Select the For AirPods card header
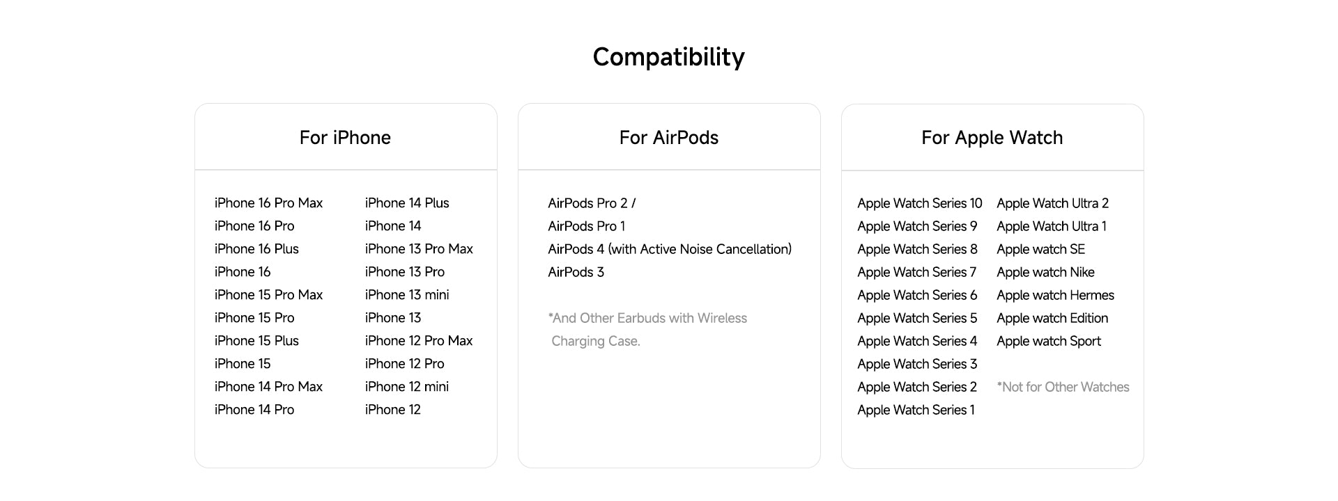Viewport: 1338px width, 501px height. (x=669, y=138)
